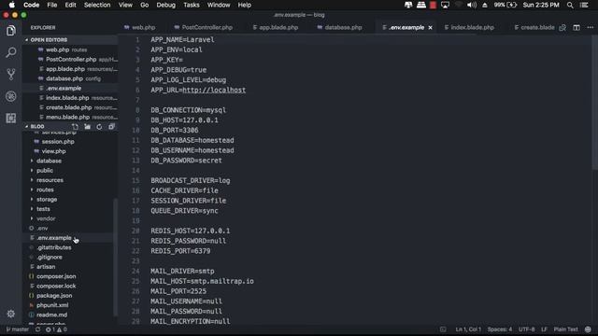Expand the vendor folder
The height and width of the screenshot is (336, 598).
coord(46,218)
